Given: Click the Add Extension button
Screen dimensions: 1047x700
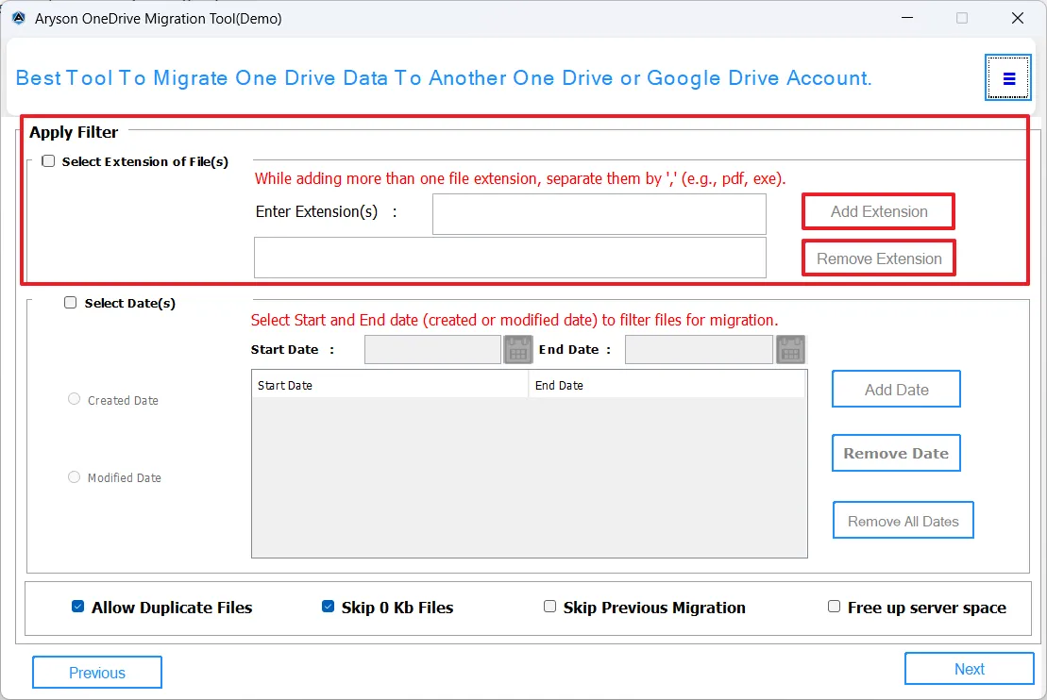Looking at the screenshot, I should click(x=878, y=211).
